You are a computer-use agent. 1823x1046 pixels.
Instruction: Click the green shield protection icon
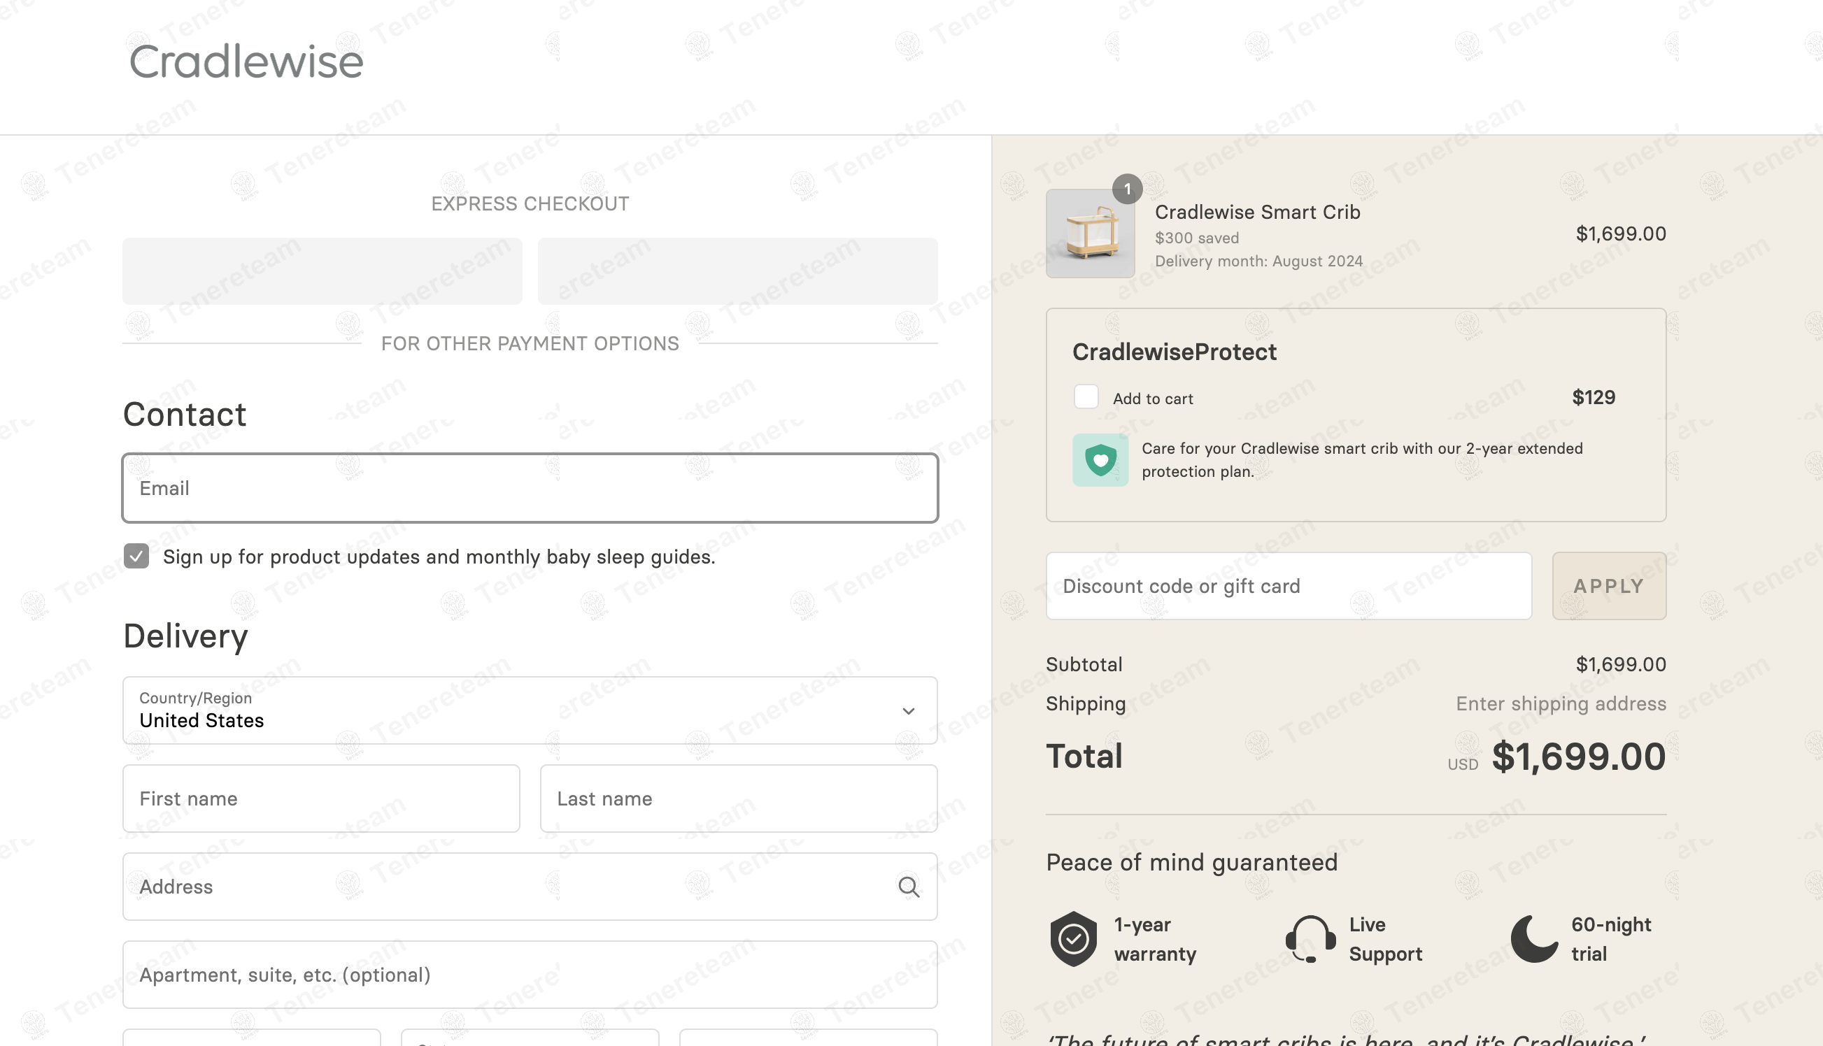click(x=1100, y=460)
